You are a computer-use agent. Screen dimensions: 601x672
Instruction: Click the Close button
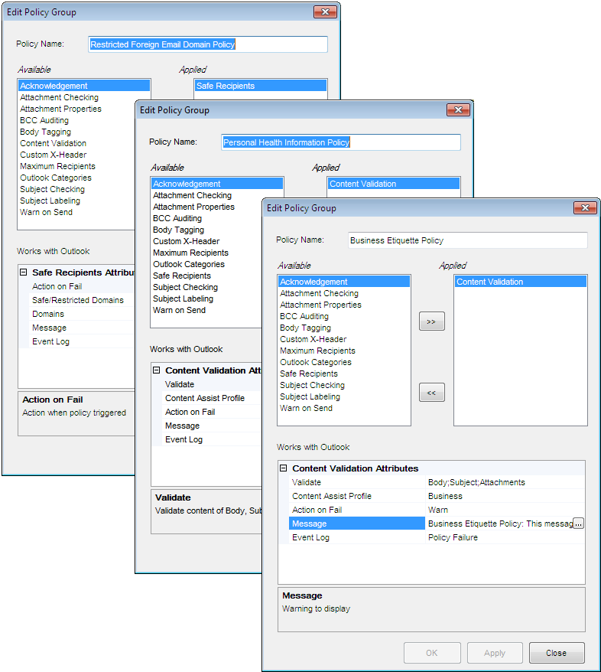click(557, 653)
